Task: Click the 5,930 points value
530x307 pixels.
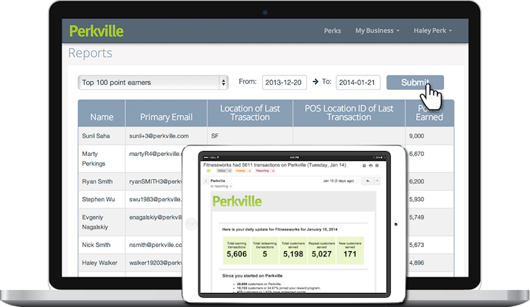Action: click(x=416, y=199)
